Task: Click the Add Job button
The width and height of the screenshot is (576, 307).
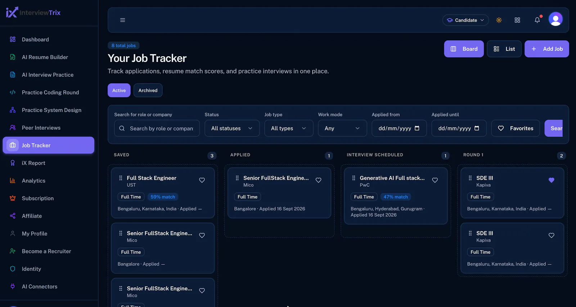Action: 546,49
